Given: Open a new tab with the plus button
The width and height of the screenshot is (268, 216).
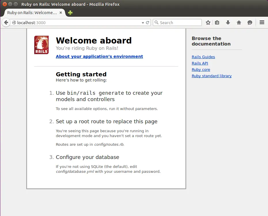Looking at the screenshot, I should [x=70, y=13].
